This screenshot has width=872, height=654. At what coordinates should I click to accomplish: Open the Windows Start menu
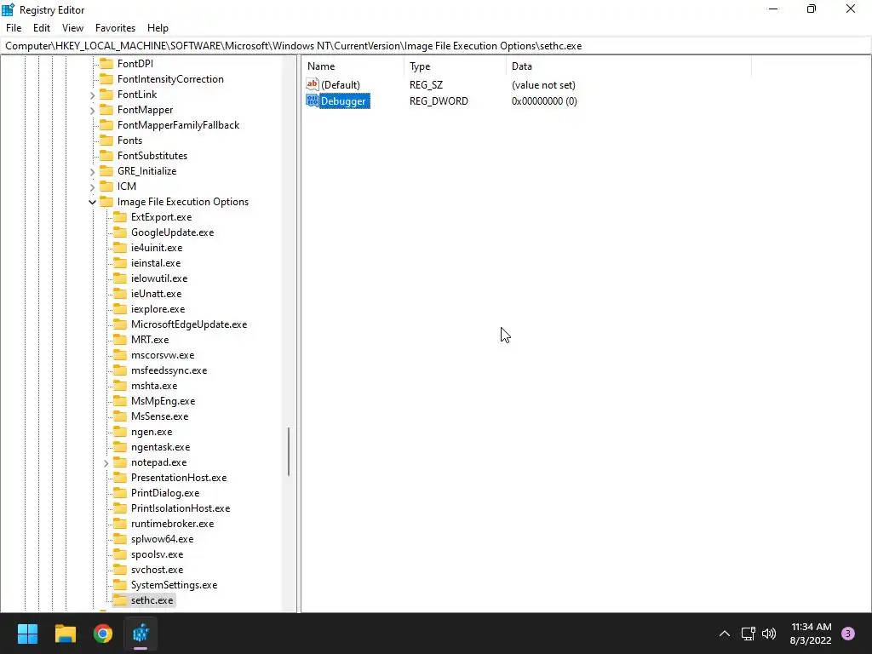27,634
